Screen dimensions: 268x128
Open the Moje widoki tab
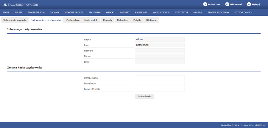point(91,20)
